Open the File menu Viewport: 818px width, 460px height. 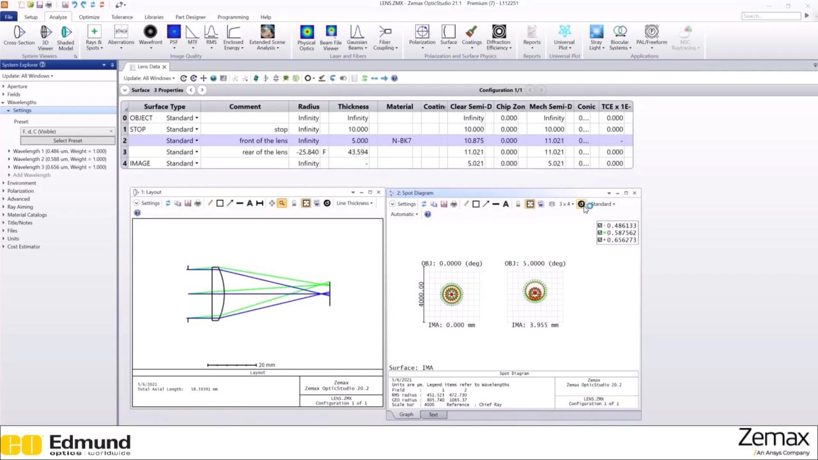click(8, 17)
